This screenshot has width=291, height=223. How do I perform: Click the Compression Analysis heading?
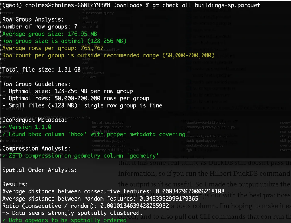[36, 149]
